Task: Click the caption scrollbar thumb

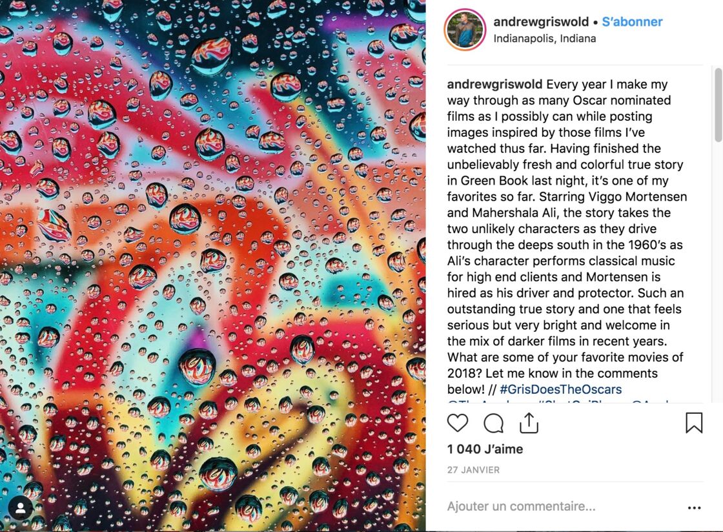Action: pyautogui.click(x=718, y=105)
